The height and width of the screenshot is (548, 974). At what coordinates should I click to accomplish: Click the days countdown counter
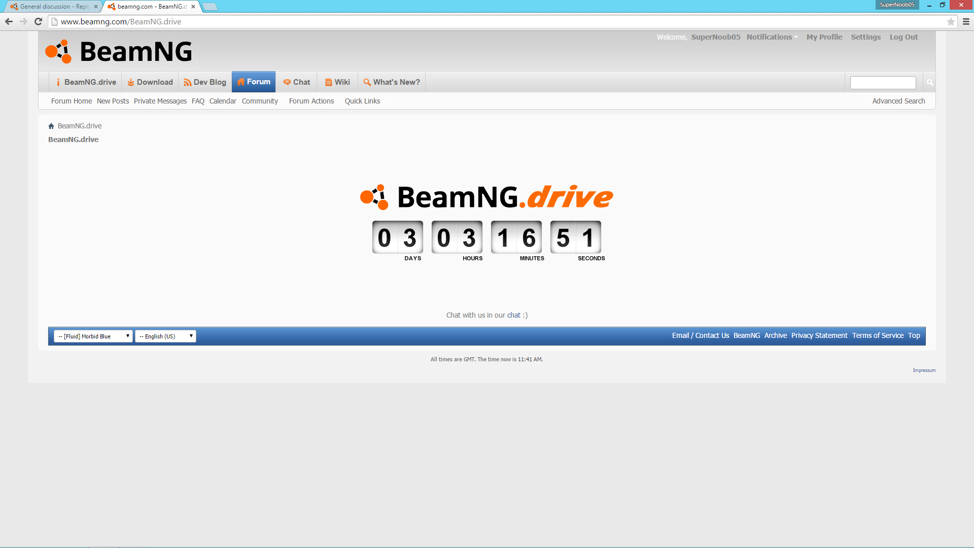pos(398,237)
